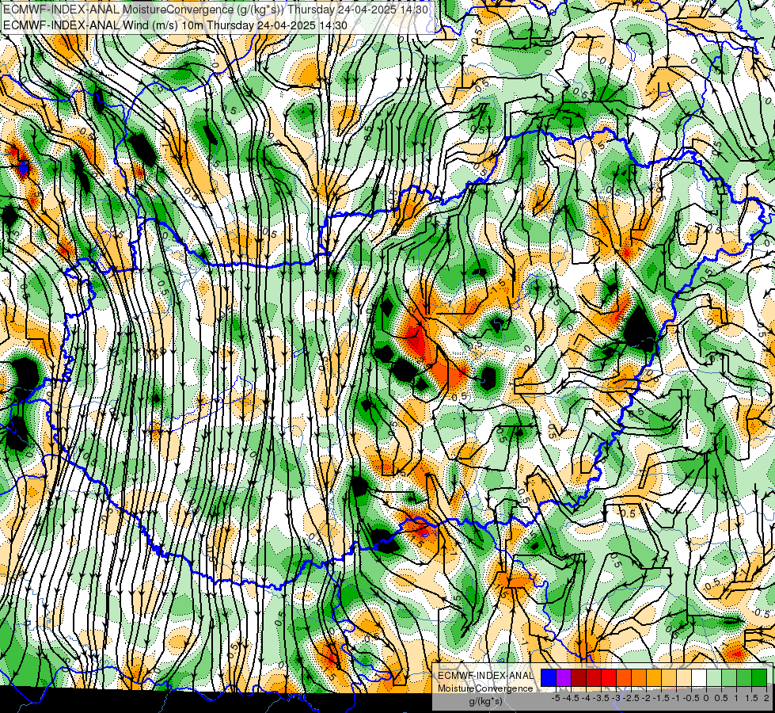The width and height of the screenshot is (775, 713).
Task: Click the green swatch between 1 and 1.5
Action: (x=744, y=677)
